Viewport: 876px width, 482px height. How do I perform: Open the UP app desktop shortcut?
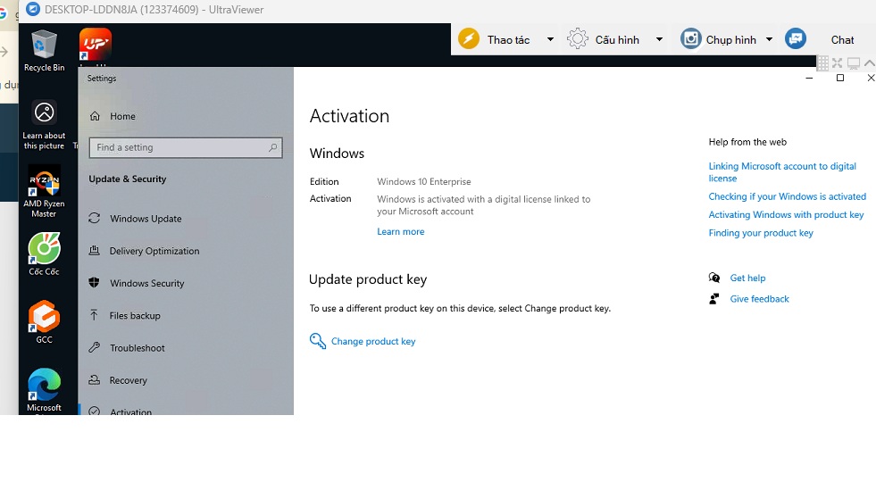[96, 44]
